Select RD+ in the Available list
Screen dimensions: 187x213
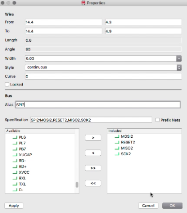[23, 166]
